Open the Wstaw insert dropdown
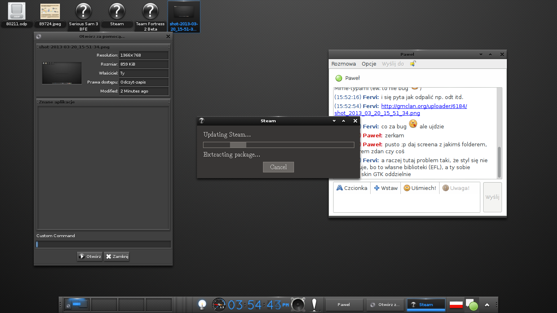This screenshot has width=557, height=313. click(386, 188)
